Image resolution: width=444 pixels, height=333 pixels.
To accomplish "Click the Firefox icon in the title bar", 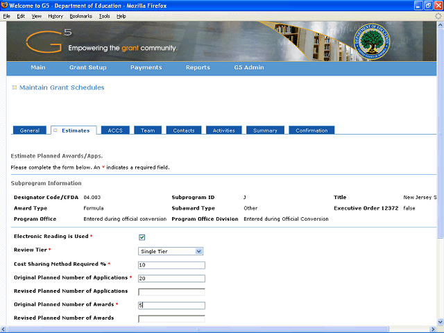I will 6,6.
